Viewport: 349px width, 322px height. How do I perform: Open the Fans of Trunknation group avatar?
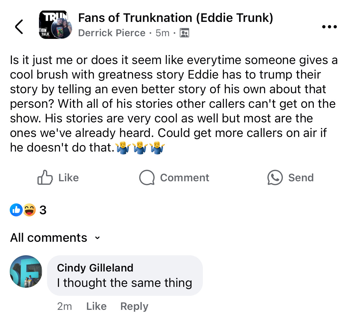click(x=56, y=25)
